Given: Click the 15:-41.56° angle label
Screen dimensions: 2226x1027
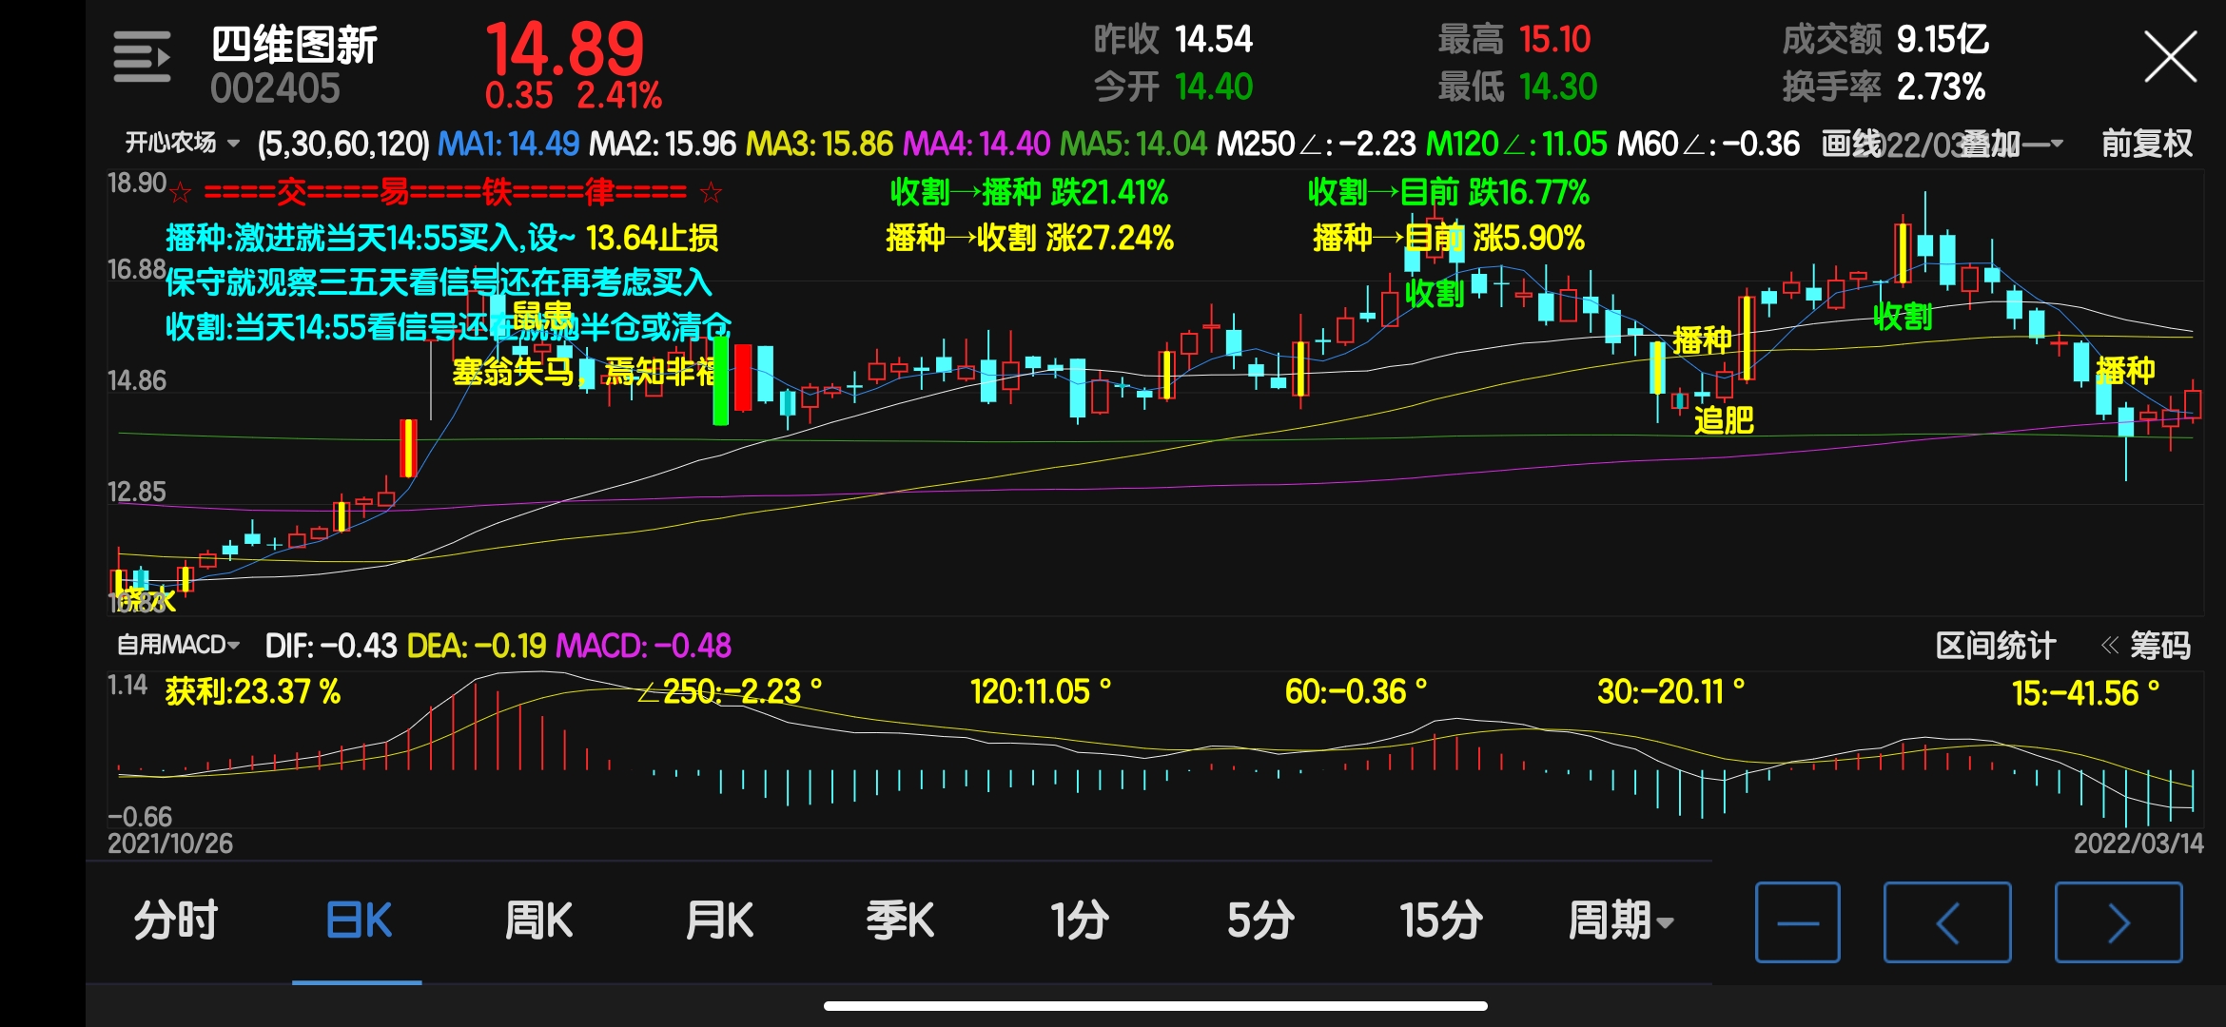Looking at the screenshot, I should tap(2085, 693).
